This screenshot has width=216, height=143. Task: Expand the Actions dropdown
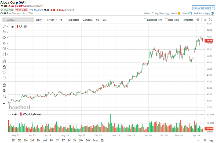click(x=199, y=13)
